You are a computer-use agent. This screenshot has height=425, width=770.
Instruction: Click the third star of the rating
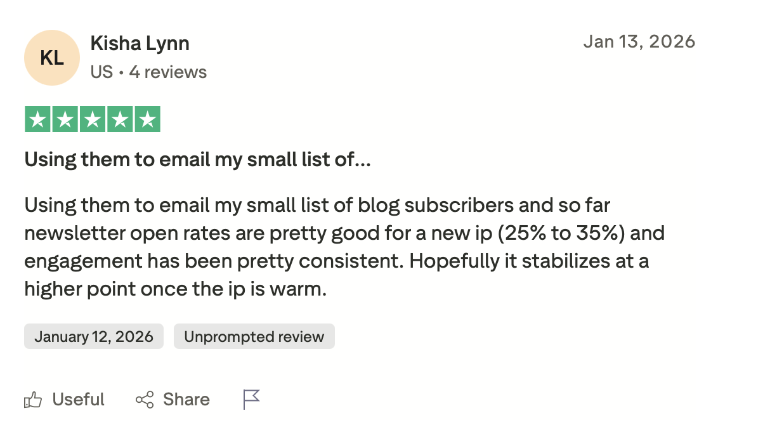click(x=91, y=118)
